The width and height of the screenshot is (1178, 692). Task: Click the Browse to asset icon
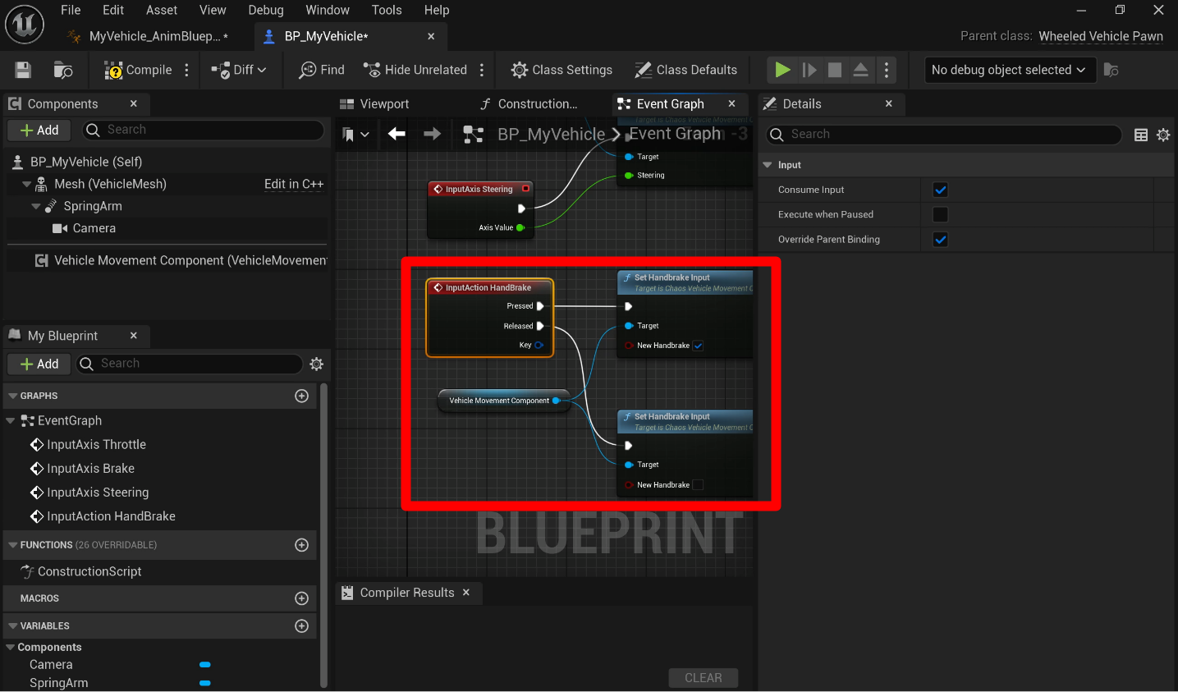point(63,70)
